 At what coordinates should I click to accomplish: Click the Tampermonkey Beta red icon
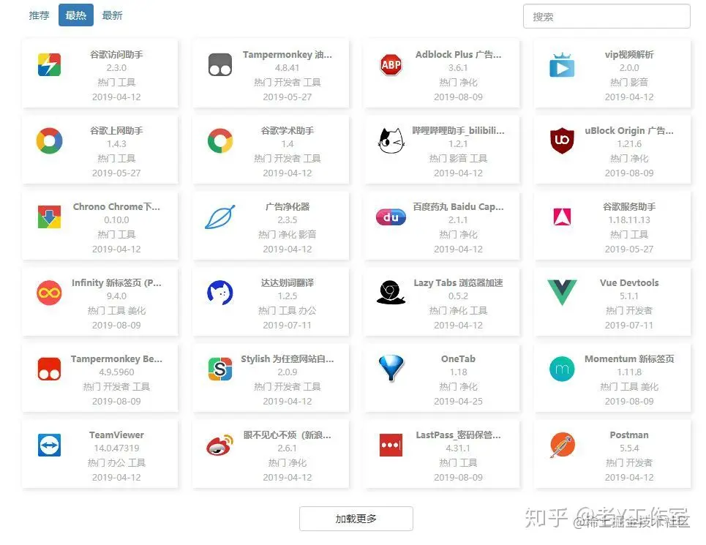(x=49, y=369)
